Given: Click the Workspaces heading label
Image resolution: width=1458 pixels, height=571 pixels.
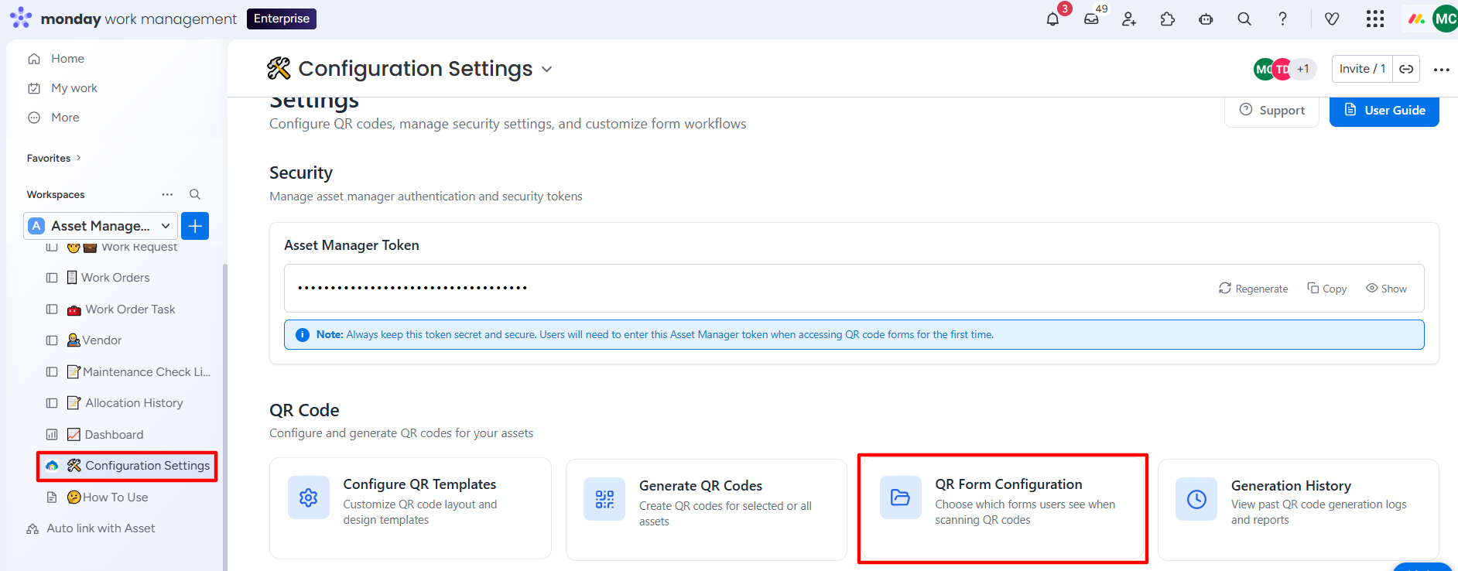Looking at the screenshot, I should tap(56, 194).
